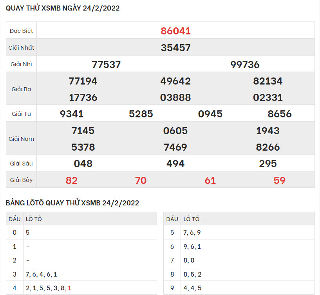Select the Giải Nhất row label
The image size is (320, 295).
coord(21,48)
